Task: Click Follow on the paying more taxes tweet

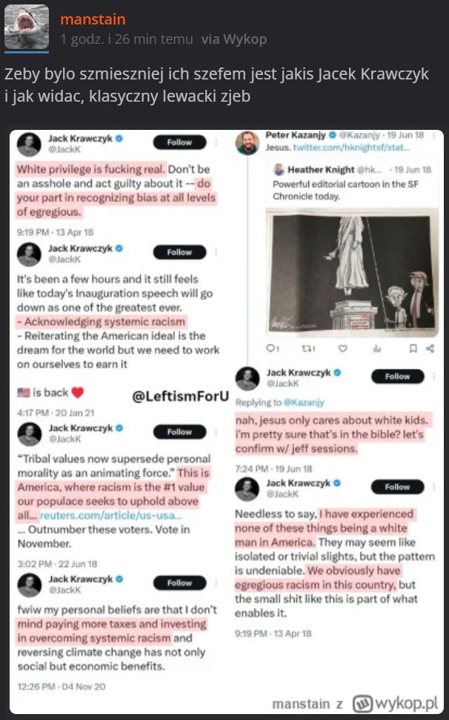Action: pyautogui.click(x=179, y=583)
